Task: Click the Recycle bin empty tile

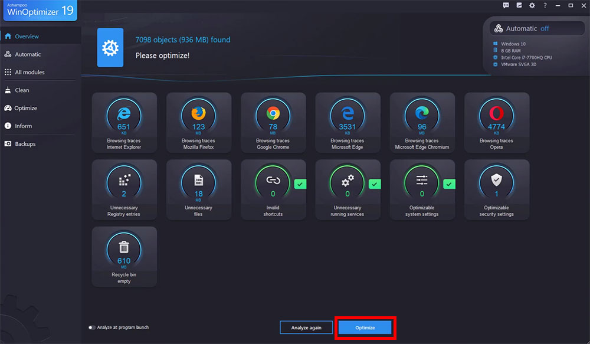Action: pyautogui.click(x=124, y=257)
